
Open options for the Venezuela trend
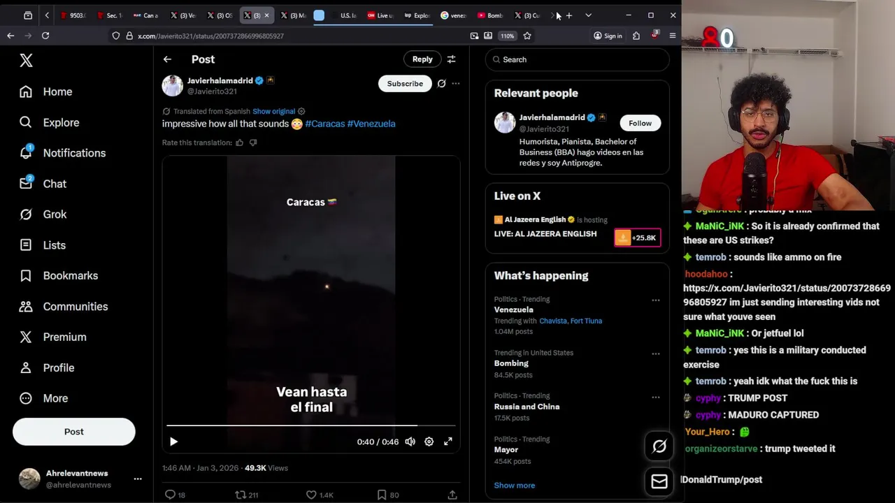click(656, 300)
